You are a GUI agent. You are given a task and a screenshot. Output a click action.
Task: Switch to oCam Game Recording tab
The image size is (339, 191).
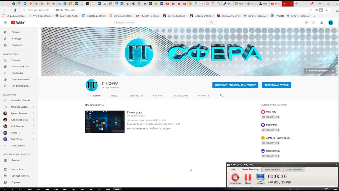click(x=272, y=170)
